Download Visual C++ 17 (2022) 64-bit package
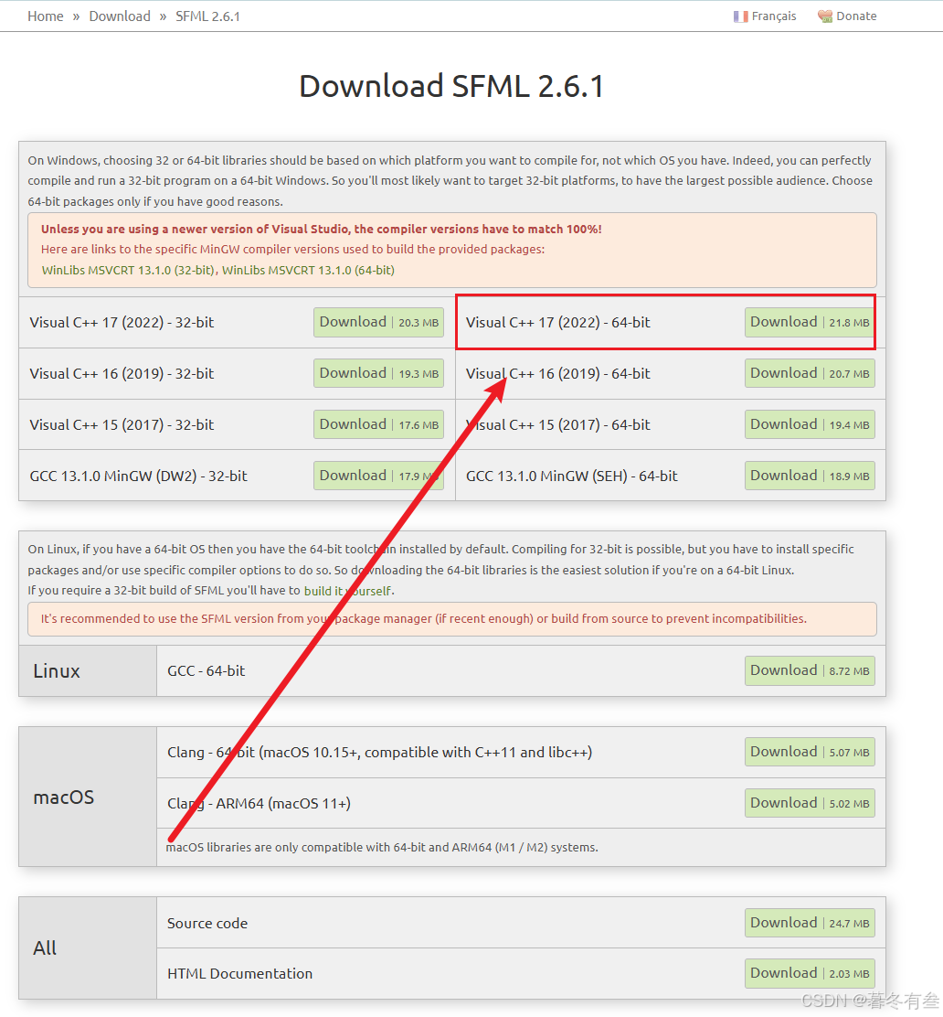943x1017 pixels. [x=810, y=322]
